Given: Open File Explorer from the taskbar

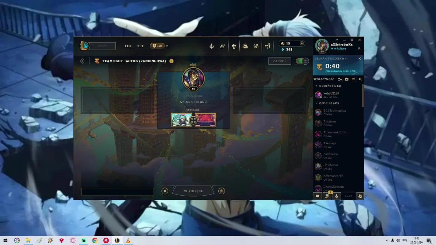Looking at the screenshot, I should tap(28, 241).
